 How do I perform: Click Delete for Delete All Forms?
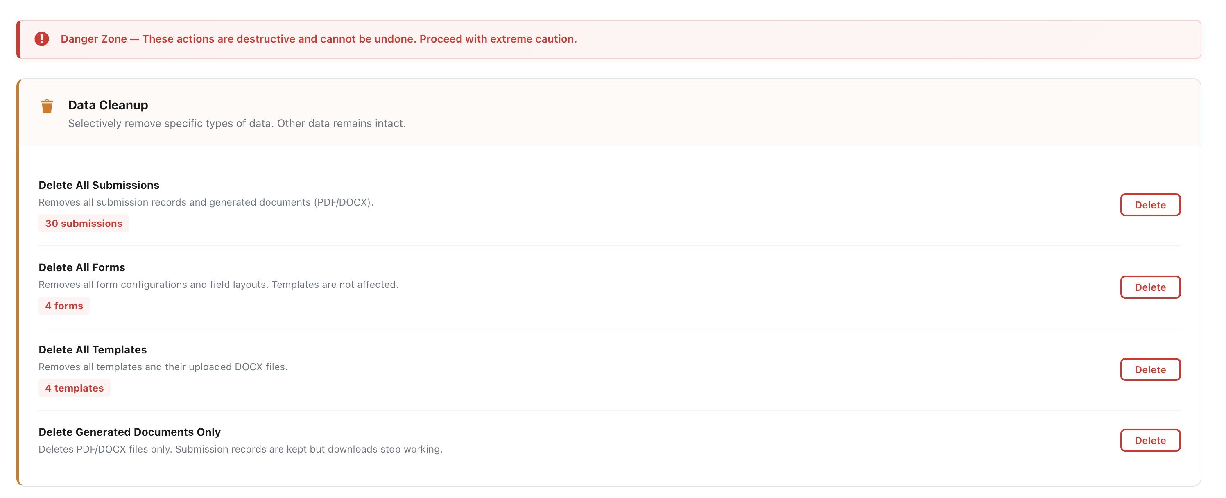click(1150, 287)
